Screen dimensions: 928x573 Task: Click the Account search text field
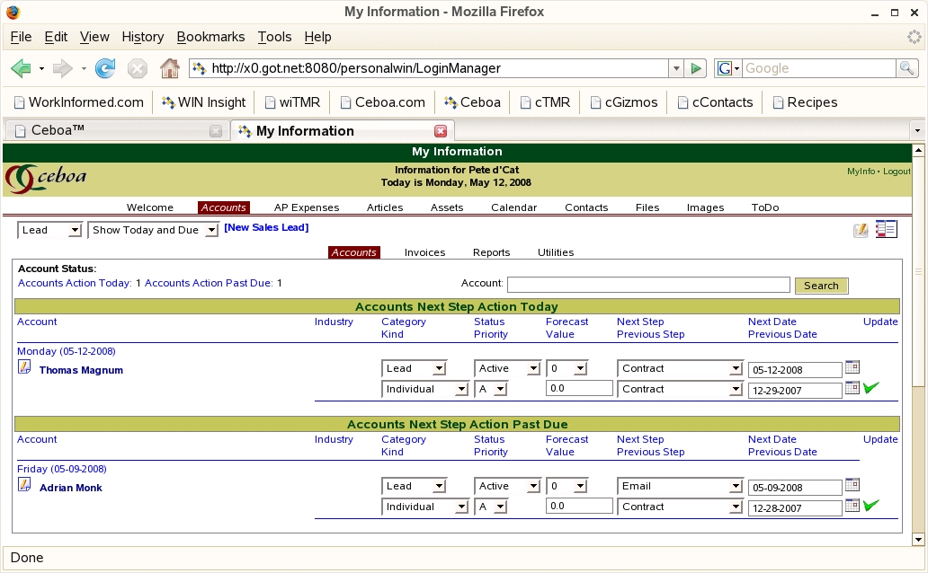pos(647,285)
